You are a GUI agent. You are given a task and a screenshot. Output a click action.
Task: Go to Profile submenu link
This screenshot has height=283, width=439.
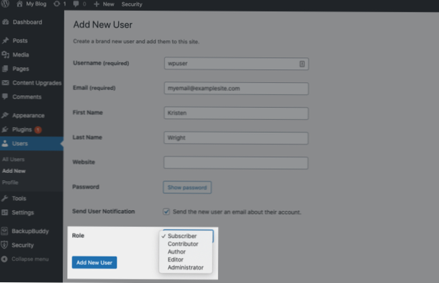point(10,182)
